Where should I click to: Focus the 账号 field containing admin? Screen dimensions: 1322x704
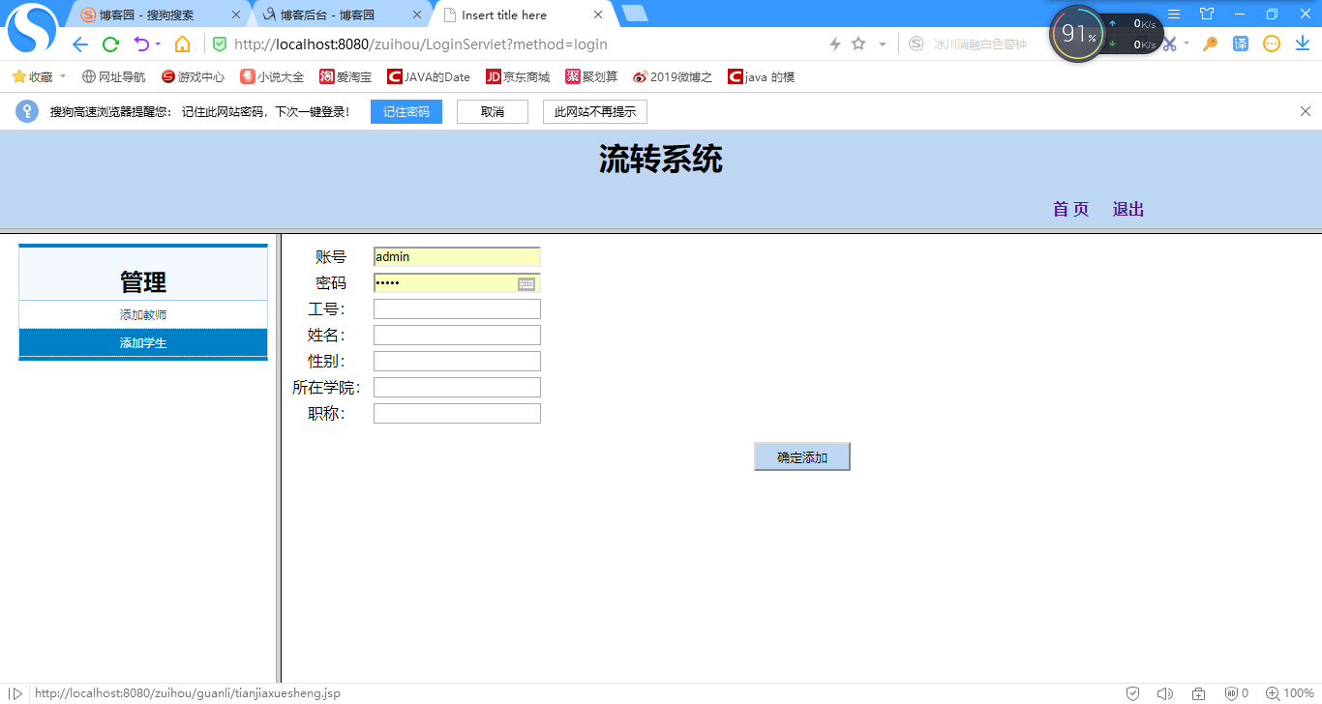[x=457, y=256]
